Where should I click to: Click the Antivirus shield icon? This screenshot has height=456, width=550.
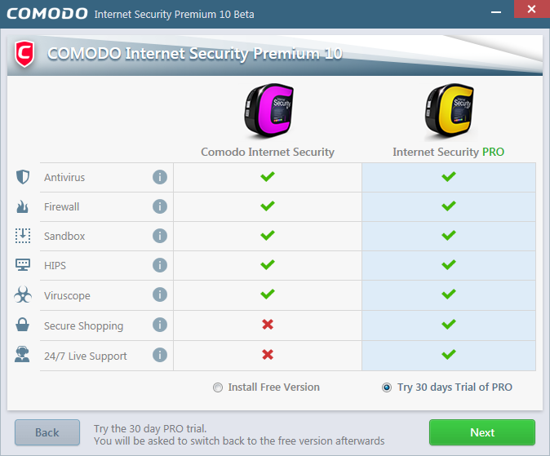(x=23, y=177)
